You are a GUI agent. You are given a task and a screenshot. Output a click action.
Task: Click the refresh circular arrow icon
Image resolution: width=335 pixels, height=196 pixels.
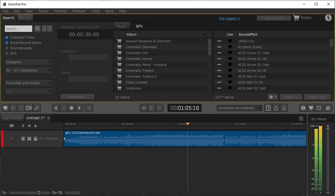(x=276, y=108)
